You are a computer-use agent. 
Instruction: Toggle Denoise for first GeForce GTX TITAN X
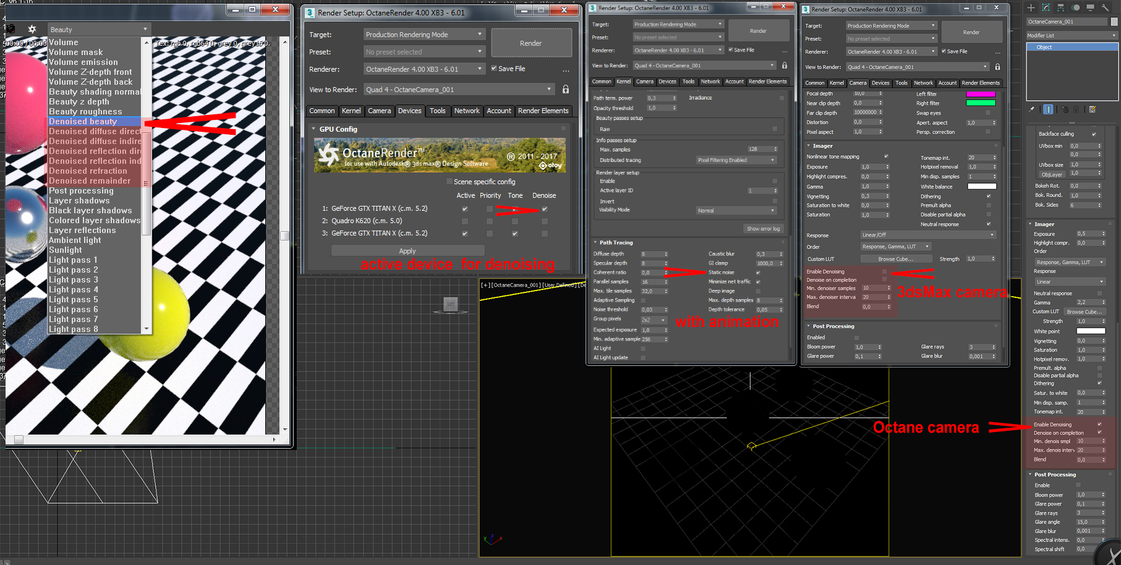pyautogui.click(x=545, y=209)
